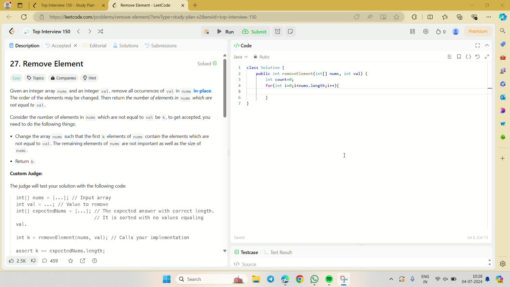Maximize the Code panel

point(477,45)
